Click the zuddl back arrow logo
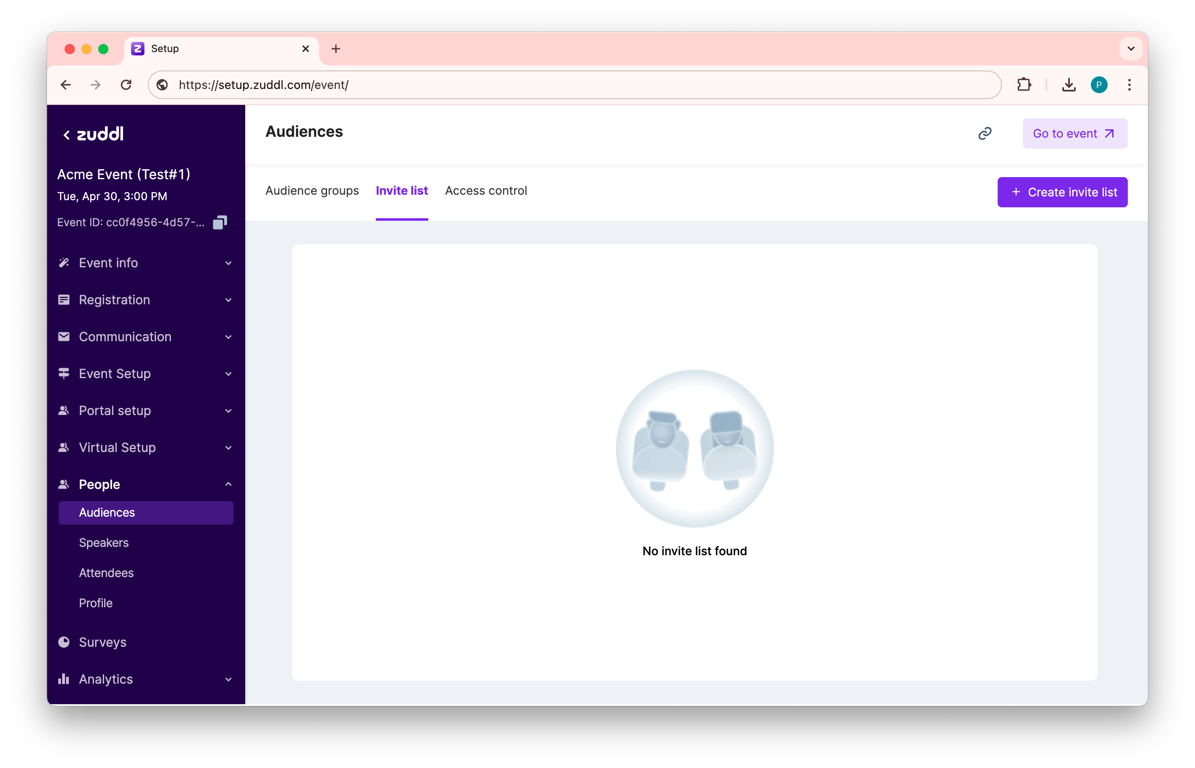 (x=93, y=133)
